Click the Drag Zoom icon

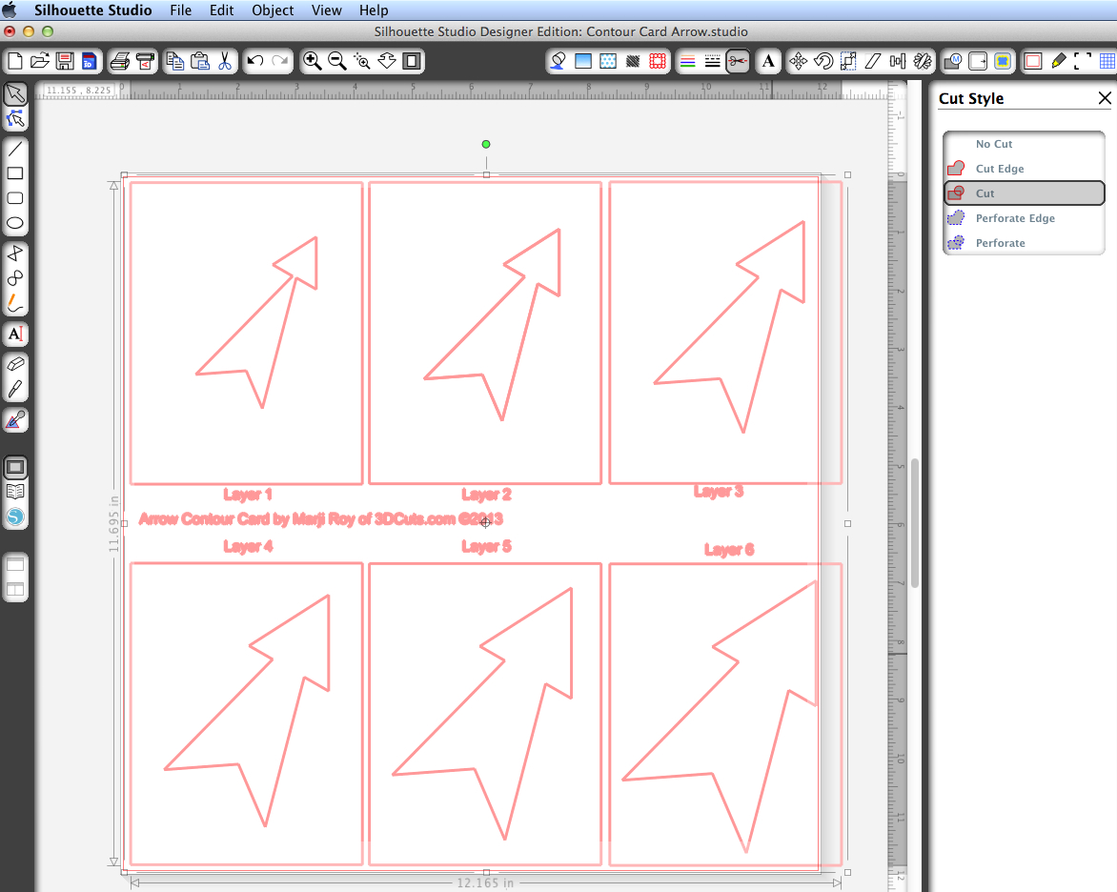coord(387,61)
